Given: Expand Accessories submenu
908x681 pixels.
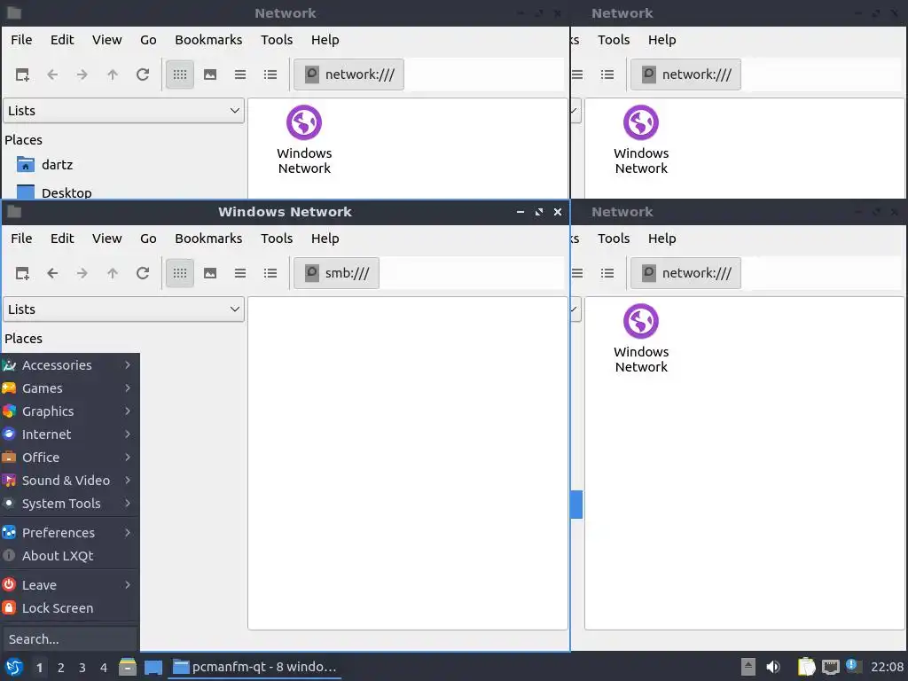Looking at the screenshot, I should [x=69, y=365].
